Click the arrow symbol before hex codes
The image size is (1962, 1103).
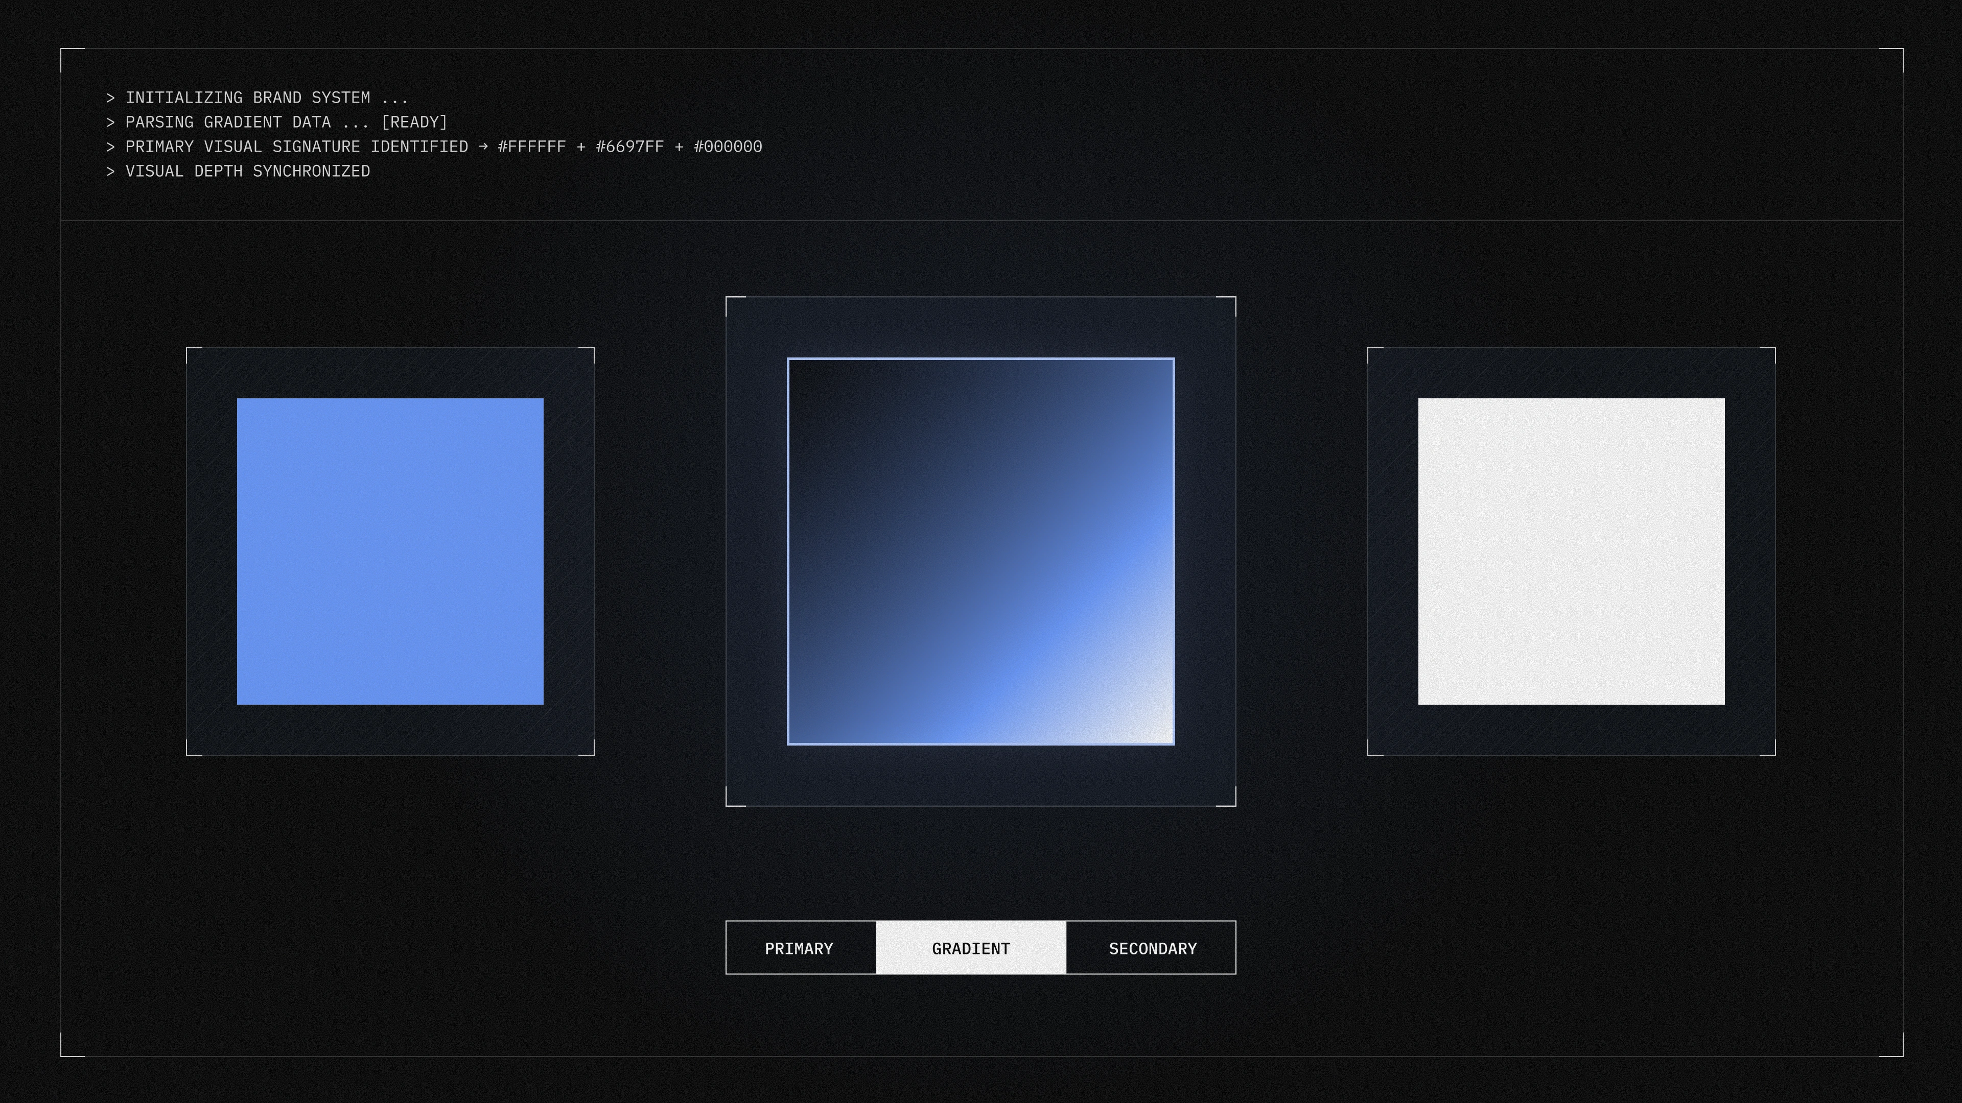483,146
